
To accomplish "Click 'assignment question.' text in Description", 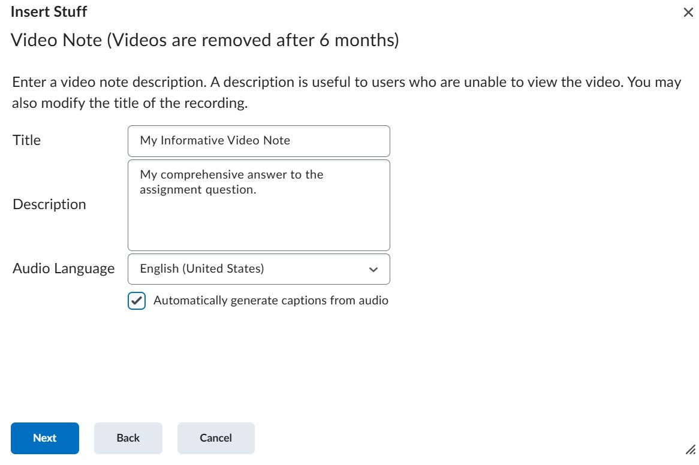I will click(198, 190).
